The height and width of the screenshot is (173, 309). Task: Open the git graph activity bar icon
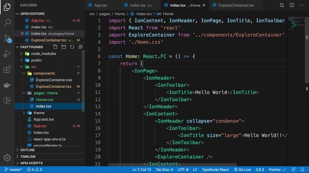click(x=7, y=100)
